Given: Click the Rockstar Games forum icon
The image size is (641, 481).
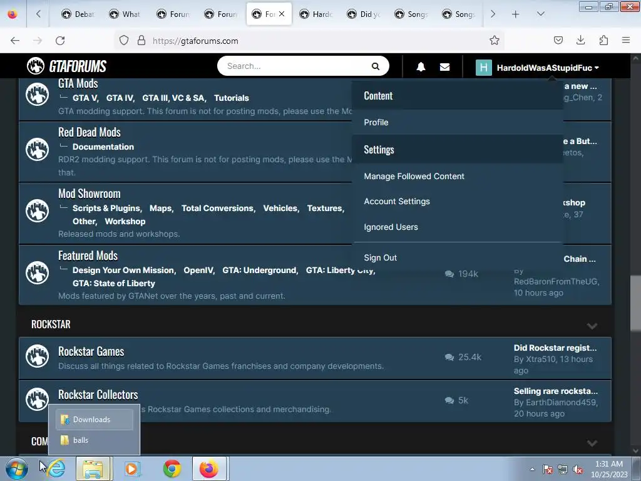Looking at the screenshot, I should (37, 356).
